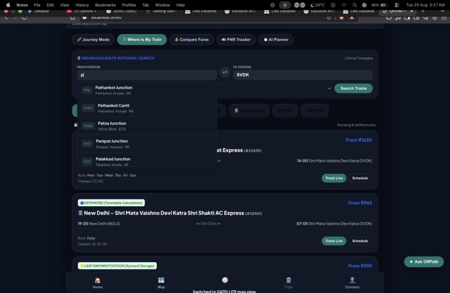450x293 pixels.
Task: Click the Brave Shields lion icon
Action: (342, 18)
